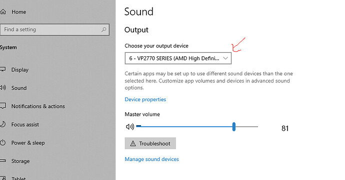Mute via the Master volume speaker icon
This screenshot has width=345, height=180.
pyautogui.click(x=130, y=127)
